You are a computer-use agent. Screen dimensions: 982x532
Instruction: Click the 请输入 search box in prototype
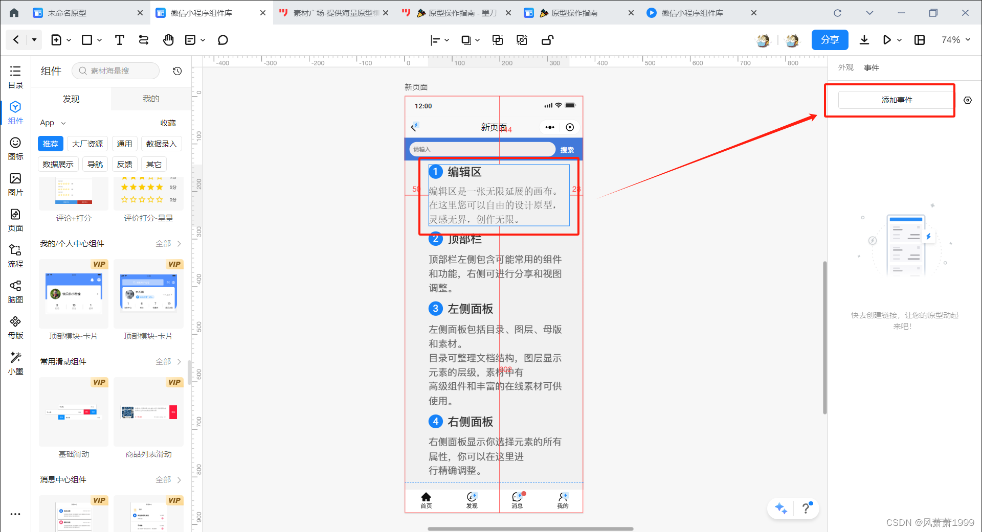pos(482,149)
